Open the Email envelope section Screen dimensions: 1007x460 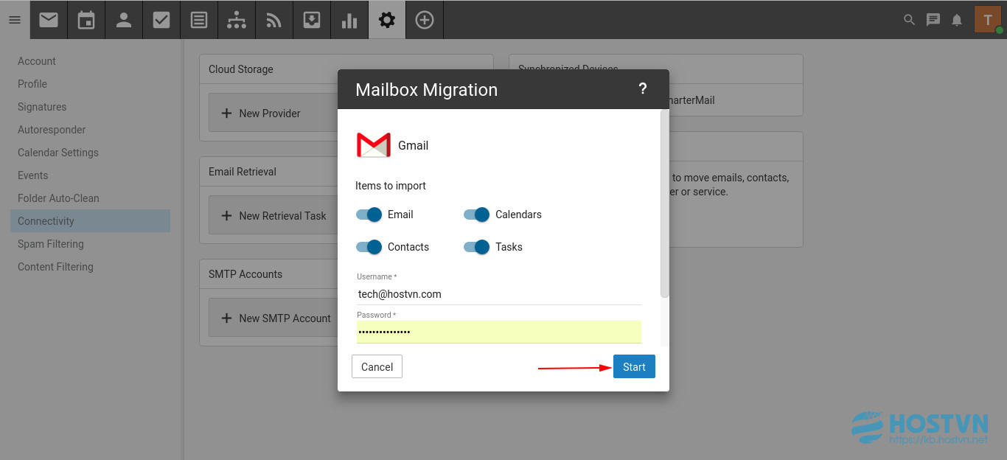click(x=49, y=20)
